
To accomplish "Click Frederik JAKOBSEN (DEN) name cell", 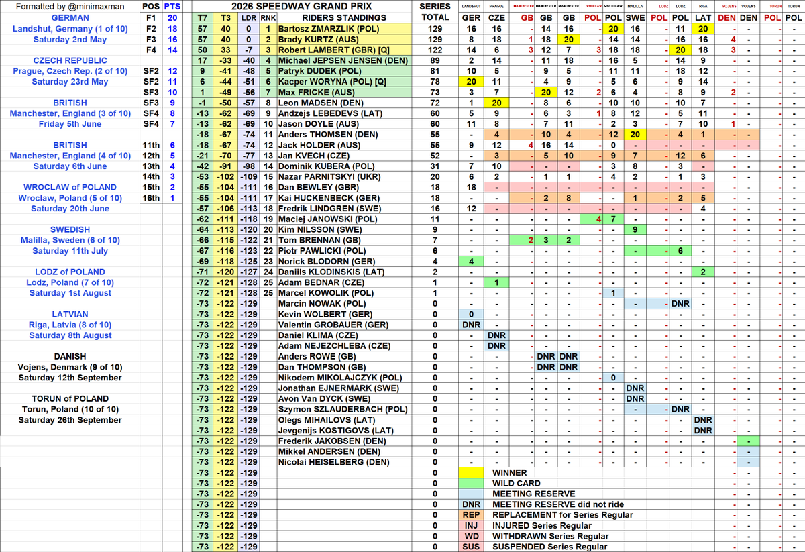I will pyautogui.click(x=343, y=441).
